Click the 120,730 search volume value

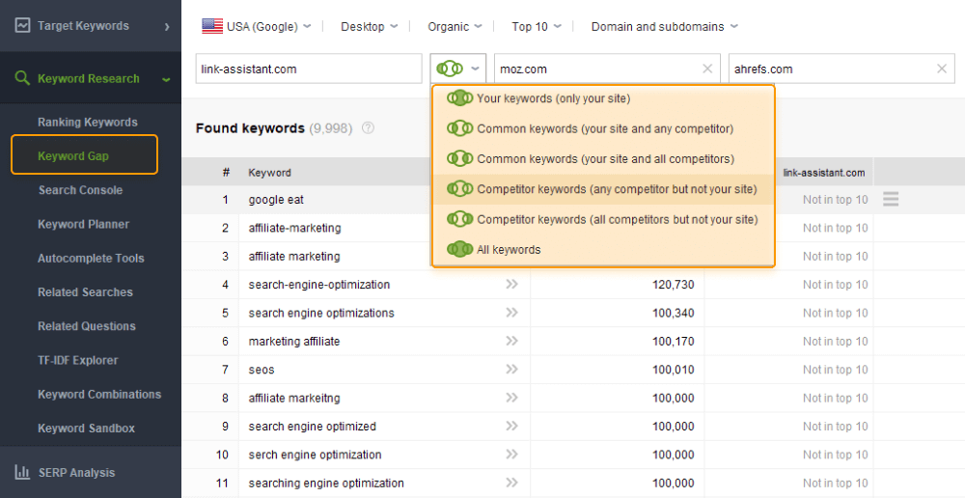[674, 285]
